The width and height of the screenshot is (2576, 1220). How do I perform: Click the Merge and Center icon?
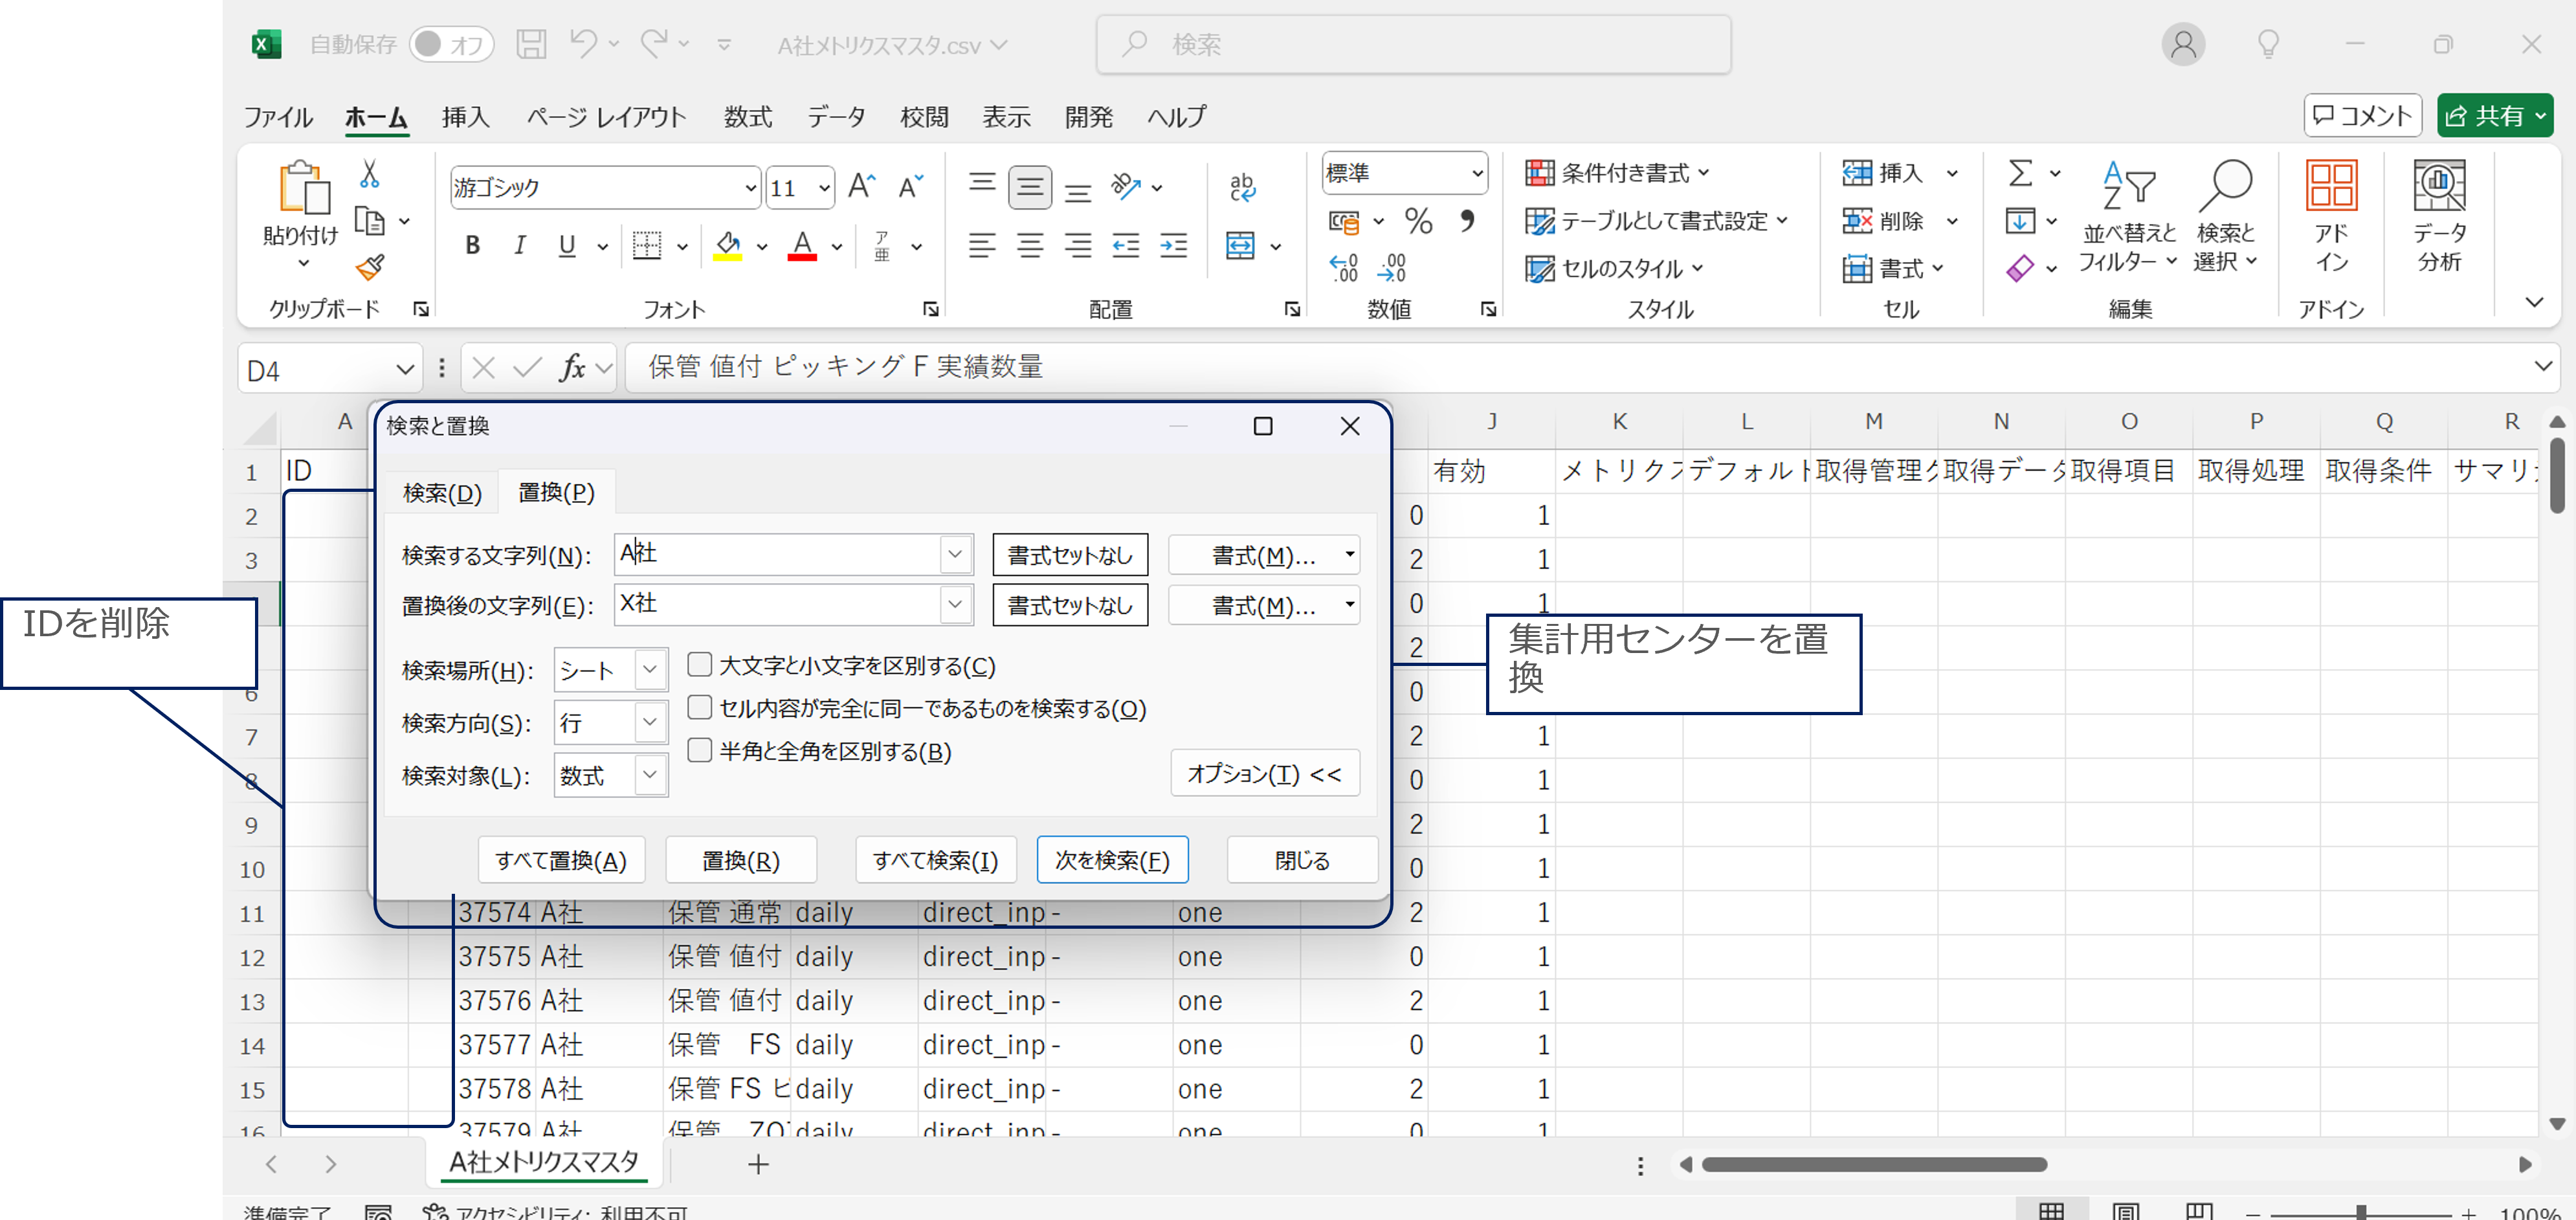point(1241,245)
